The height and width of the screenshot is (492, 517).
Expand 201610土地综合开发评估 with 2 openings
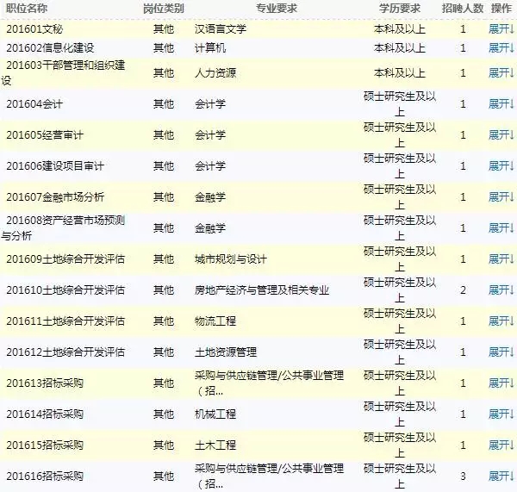[501, 290]
